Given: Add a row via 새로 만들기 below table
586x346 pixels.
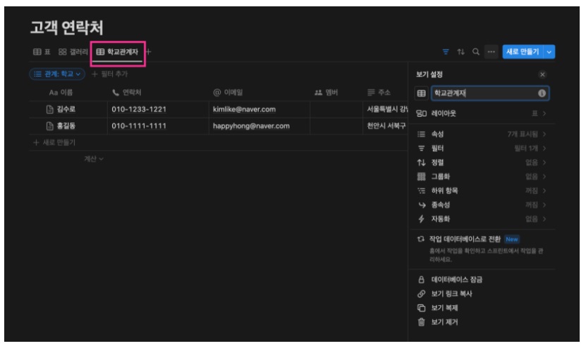Looking at the screenshot, I should [x=54, y=142].
